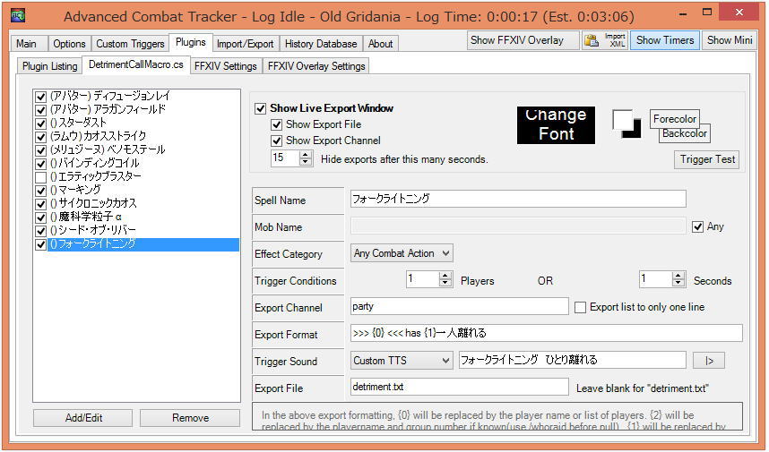
Task: Open the Effect Category dropdown
Action: coord(402,253)
